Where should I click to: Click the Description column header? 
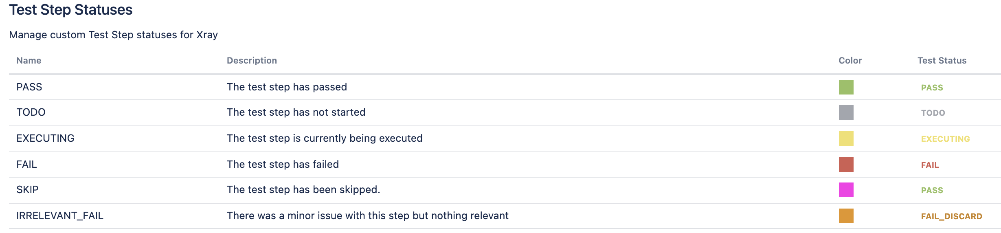coord(252,61)
